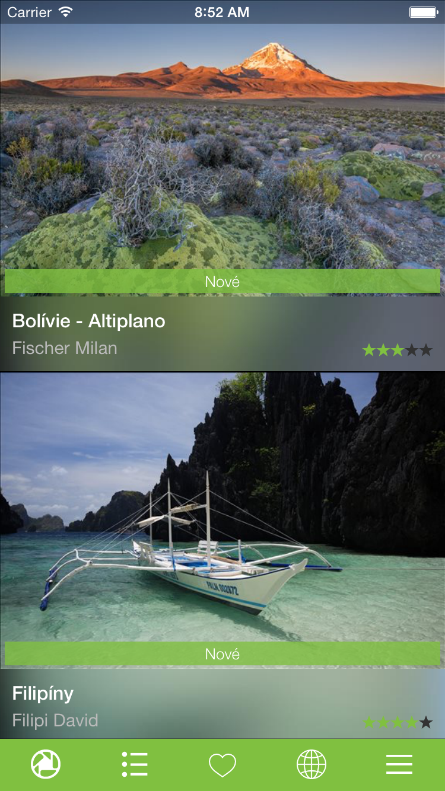445x791 pixels.
Task: Click the star rating for Bolívie - Altiplano
Action: pyautogui.click(x=398, y=350)
